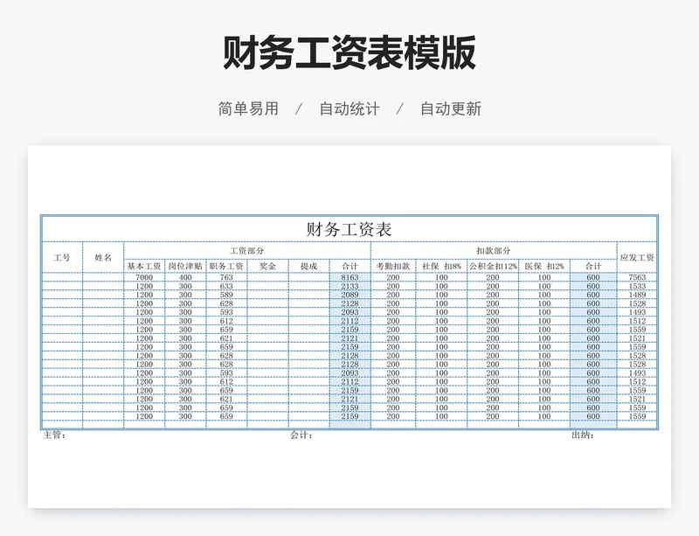699x536 pixels.
Task: Select the total cell showing 2133
Action: [x=350, y=286]
